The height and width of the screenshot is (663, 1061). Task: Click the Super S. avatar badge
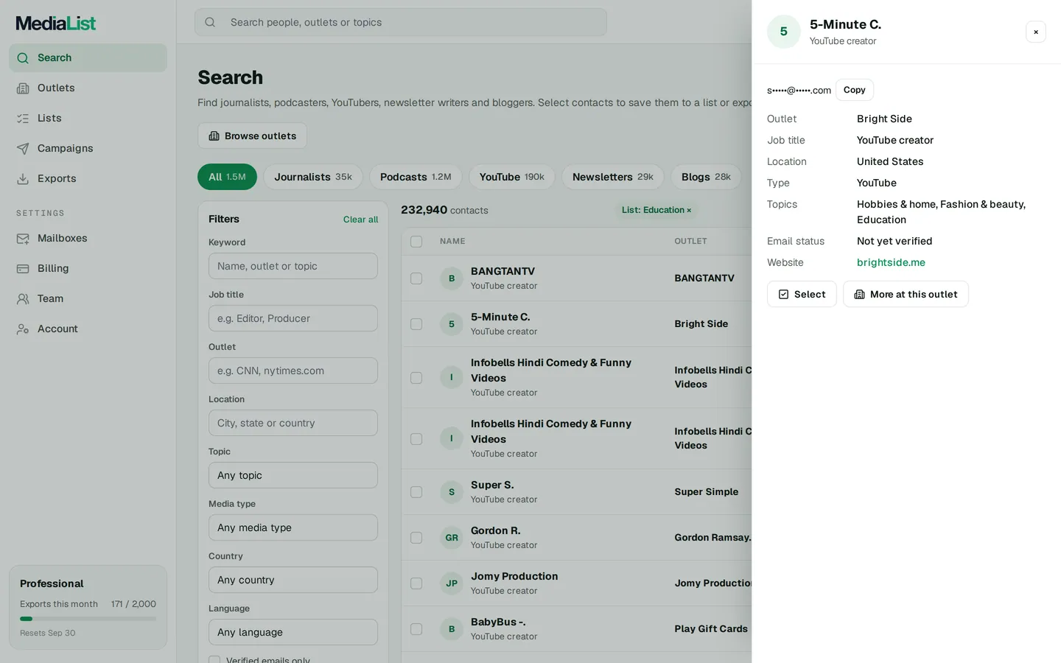452,492
